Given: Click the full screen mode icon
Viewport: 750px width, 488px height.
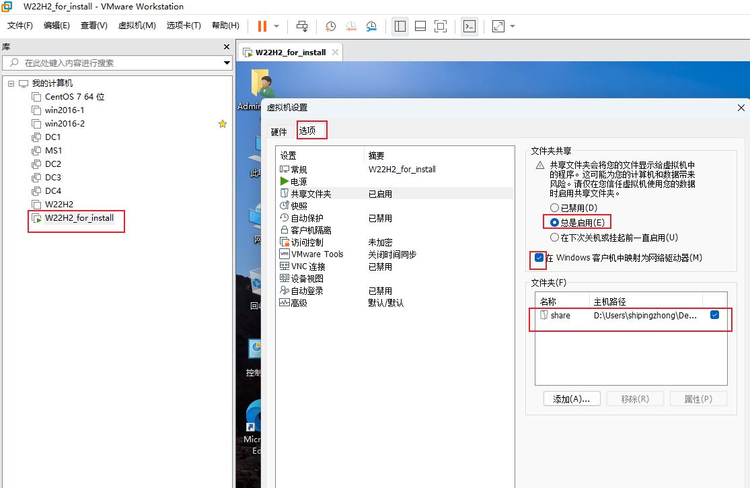Looking at the screenshot, I should point(441,26).
